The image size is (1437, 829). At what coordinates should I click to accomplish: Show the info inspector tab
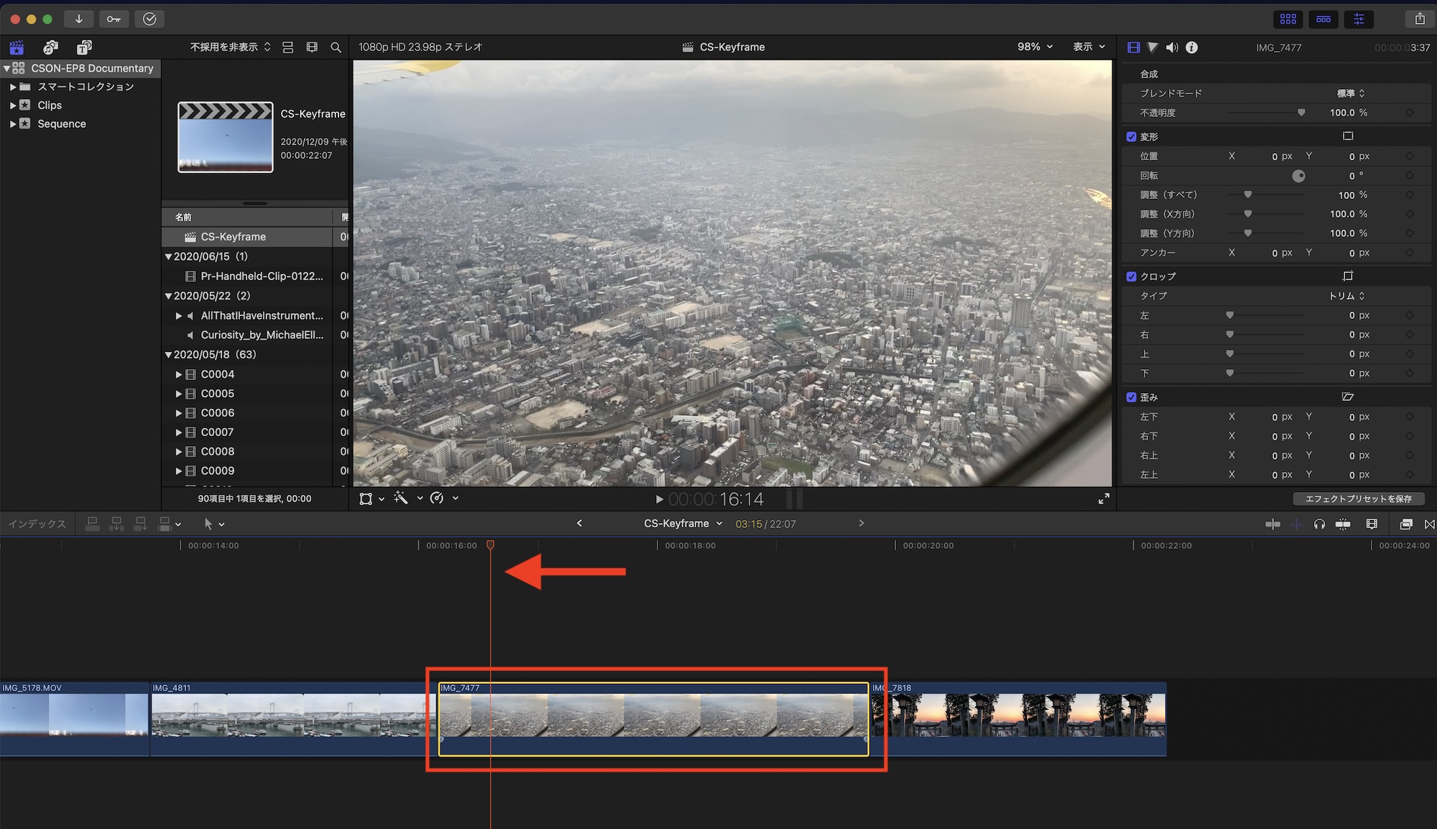pyautogui.click(x=1191, y=47)
